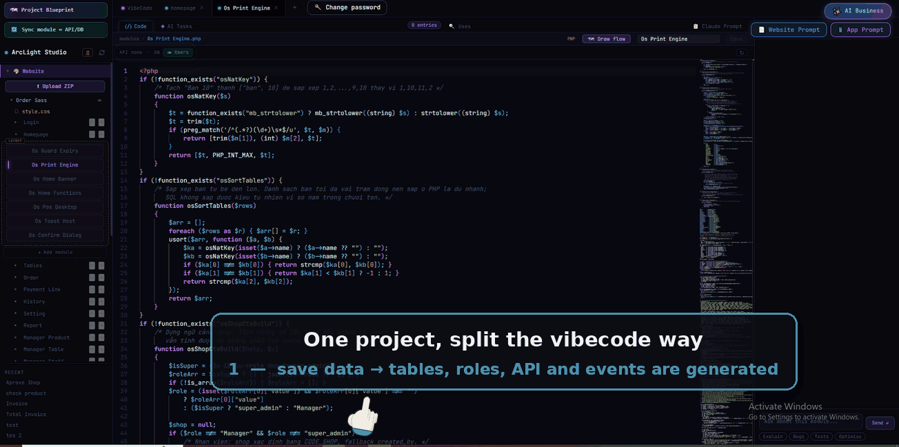Click the right square icon in Login row

[x=101, y=123]
